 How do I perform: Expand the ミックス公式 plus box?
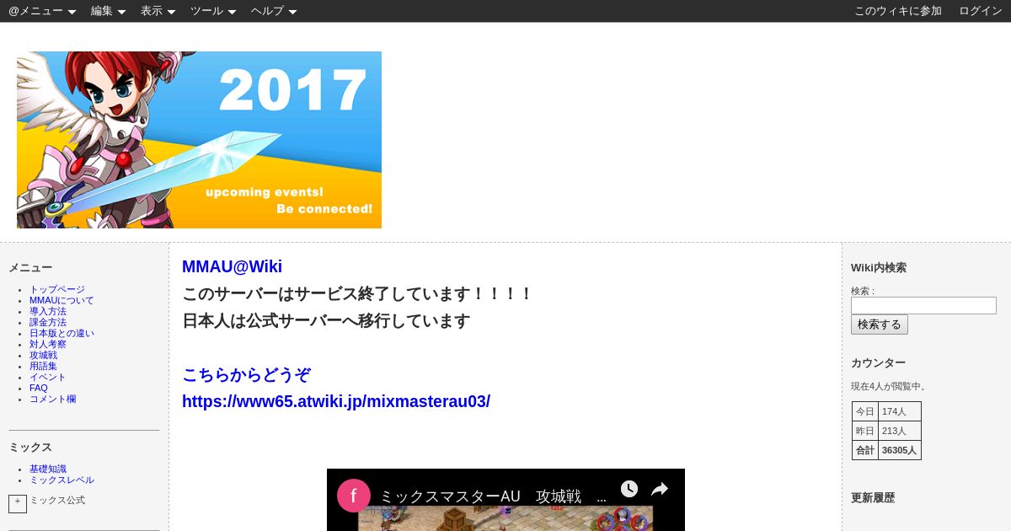pyautogui.click(x=18, y=503)
